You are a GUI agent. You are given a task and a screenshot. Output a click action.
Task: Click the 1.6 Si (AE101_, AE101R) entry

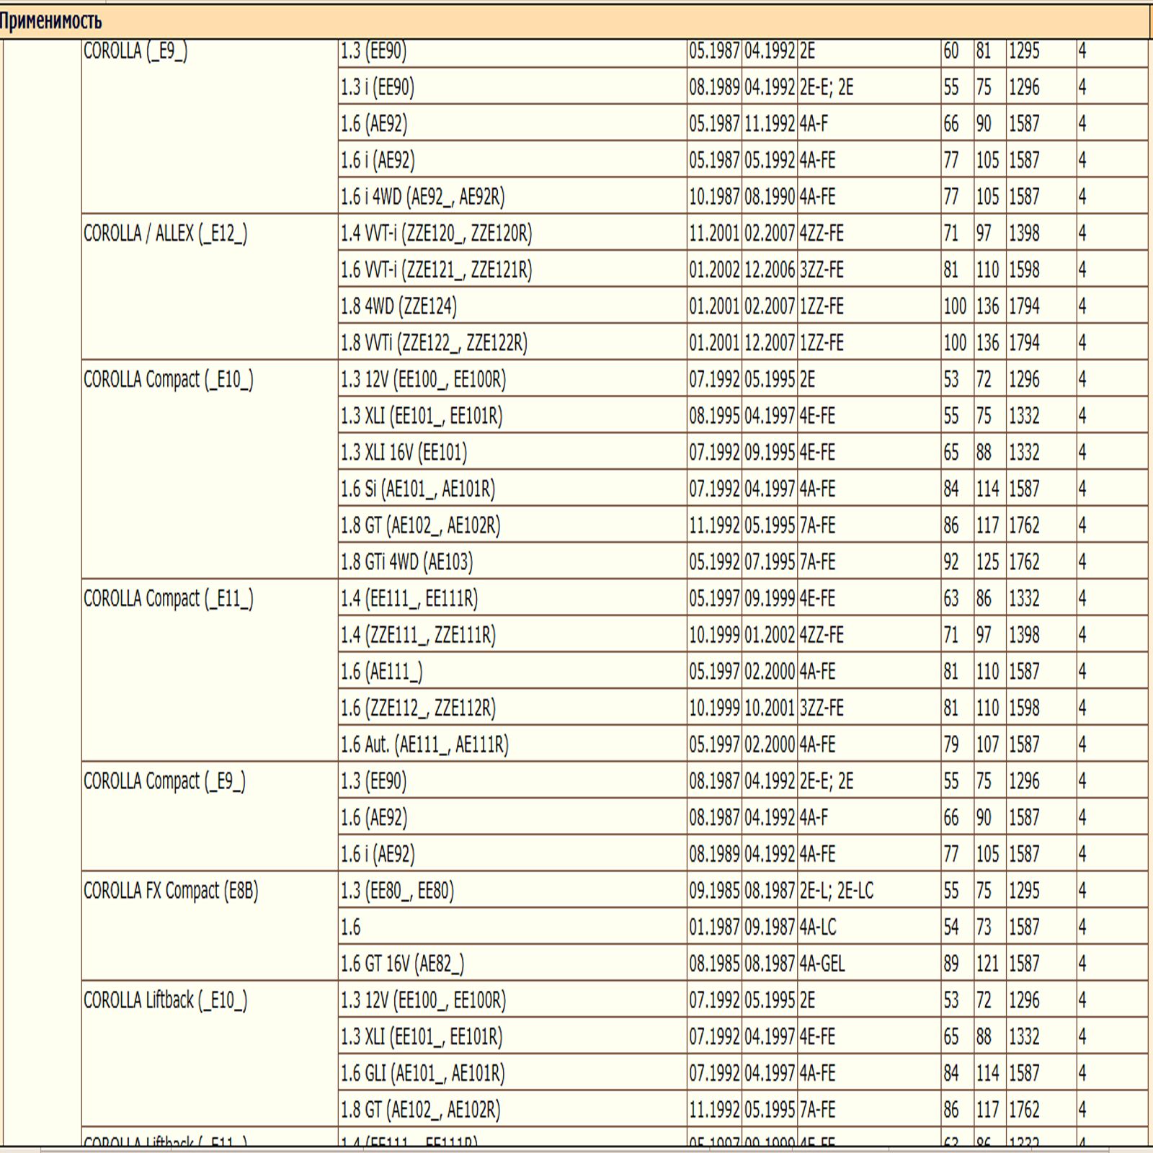click(418, 489)
